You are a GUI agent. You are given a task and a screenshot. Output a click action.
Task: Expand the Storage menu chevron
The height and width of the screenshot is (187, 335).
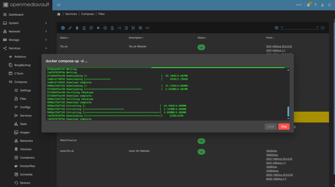pos(46,40)
